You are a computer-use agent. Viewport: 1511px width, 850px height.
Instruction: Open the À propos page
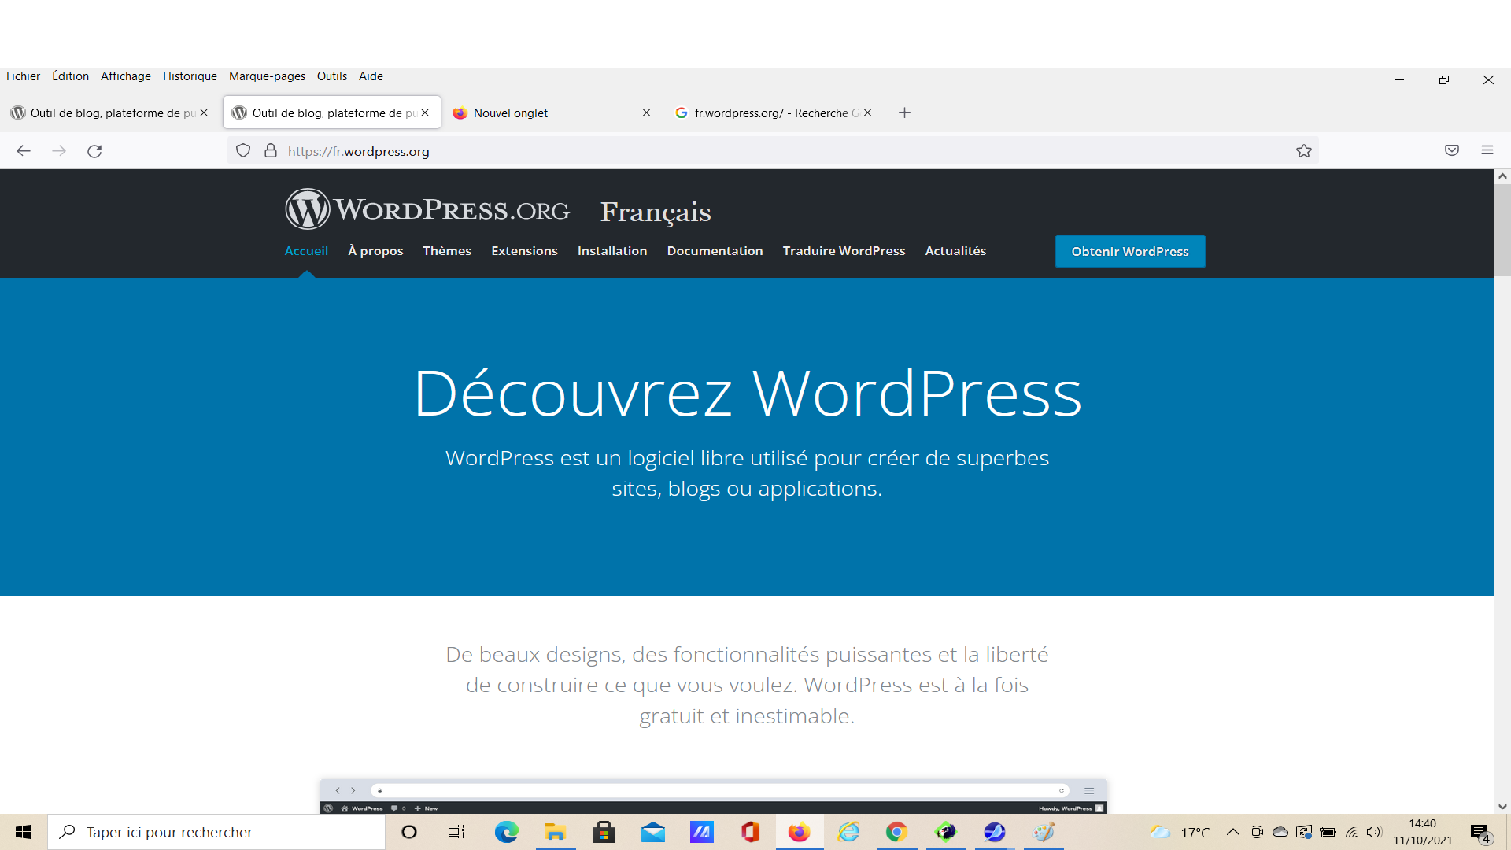tap(375, 250)
